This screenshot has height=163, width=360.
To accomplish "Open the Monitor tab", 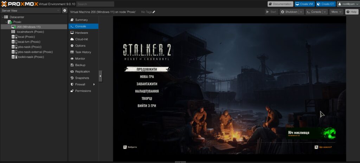I will [83, 59].
